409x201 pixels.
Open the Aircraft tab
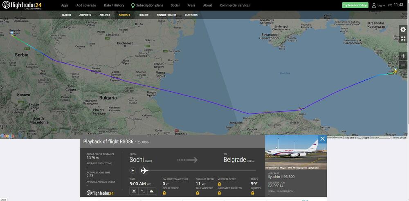124,15
